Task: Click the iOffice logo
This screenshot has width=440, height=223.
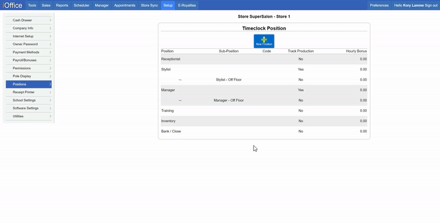Action: click(13, 5)
